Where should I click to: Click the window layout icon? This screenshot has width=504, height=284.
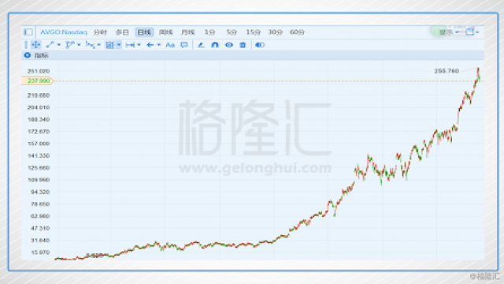pos(469,32)
